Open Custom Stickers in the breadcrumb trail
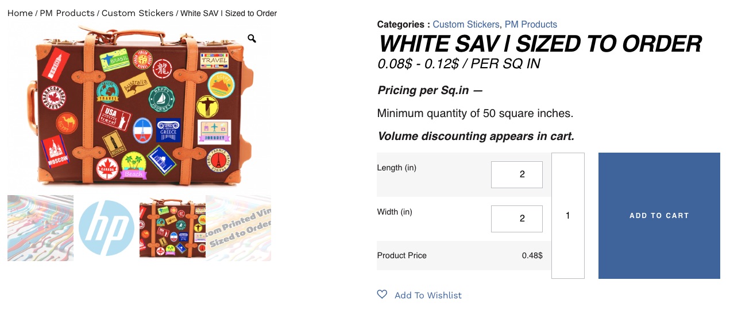The width and height of the screenshot is (730, 311). click(x=137, y=13)
